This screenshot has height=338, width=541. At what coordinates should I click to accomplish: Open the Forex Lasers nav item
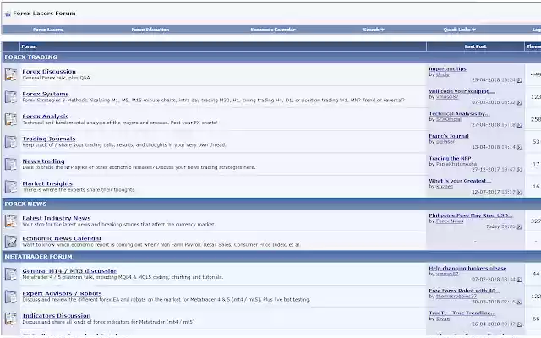coord(47,30)
